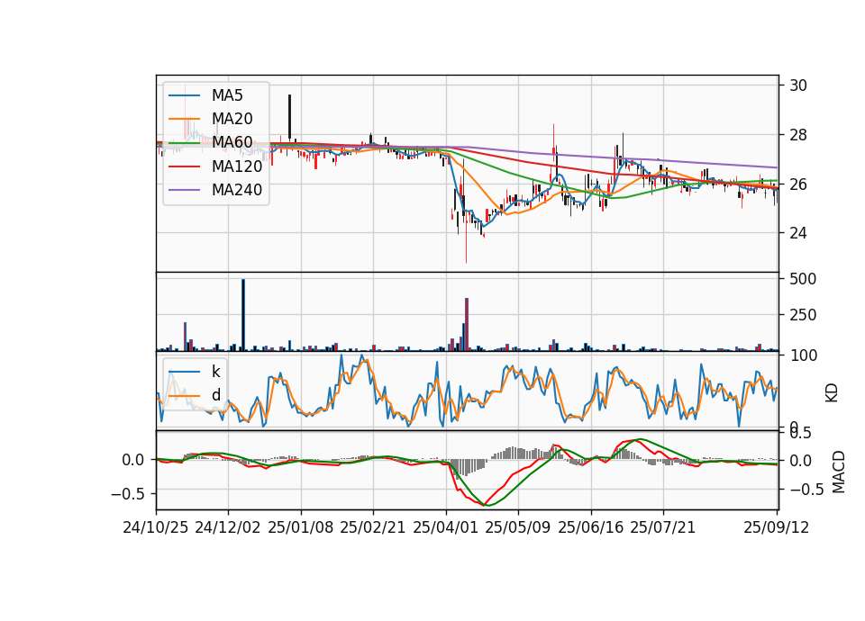This screenshot has height=621, width=865.
Task: Click the 25/05/09 date axis label
Action: tap(518, 527)
